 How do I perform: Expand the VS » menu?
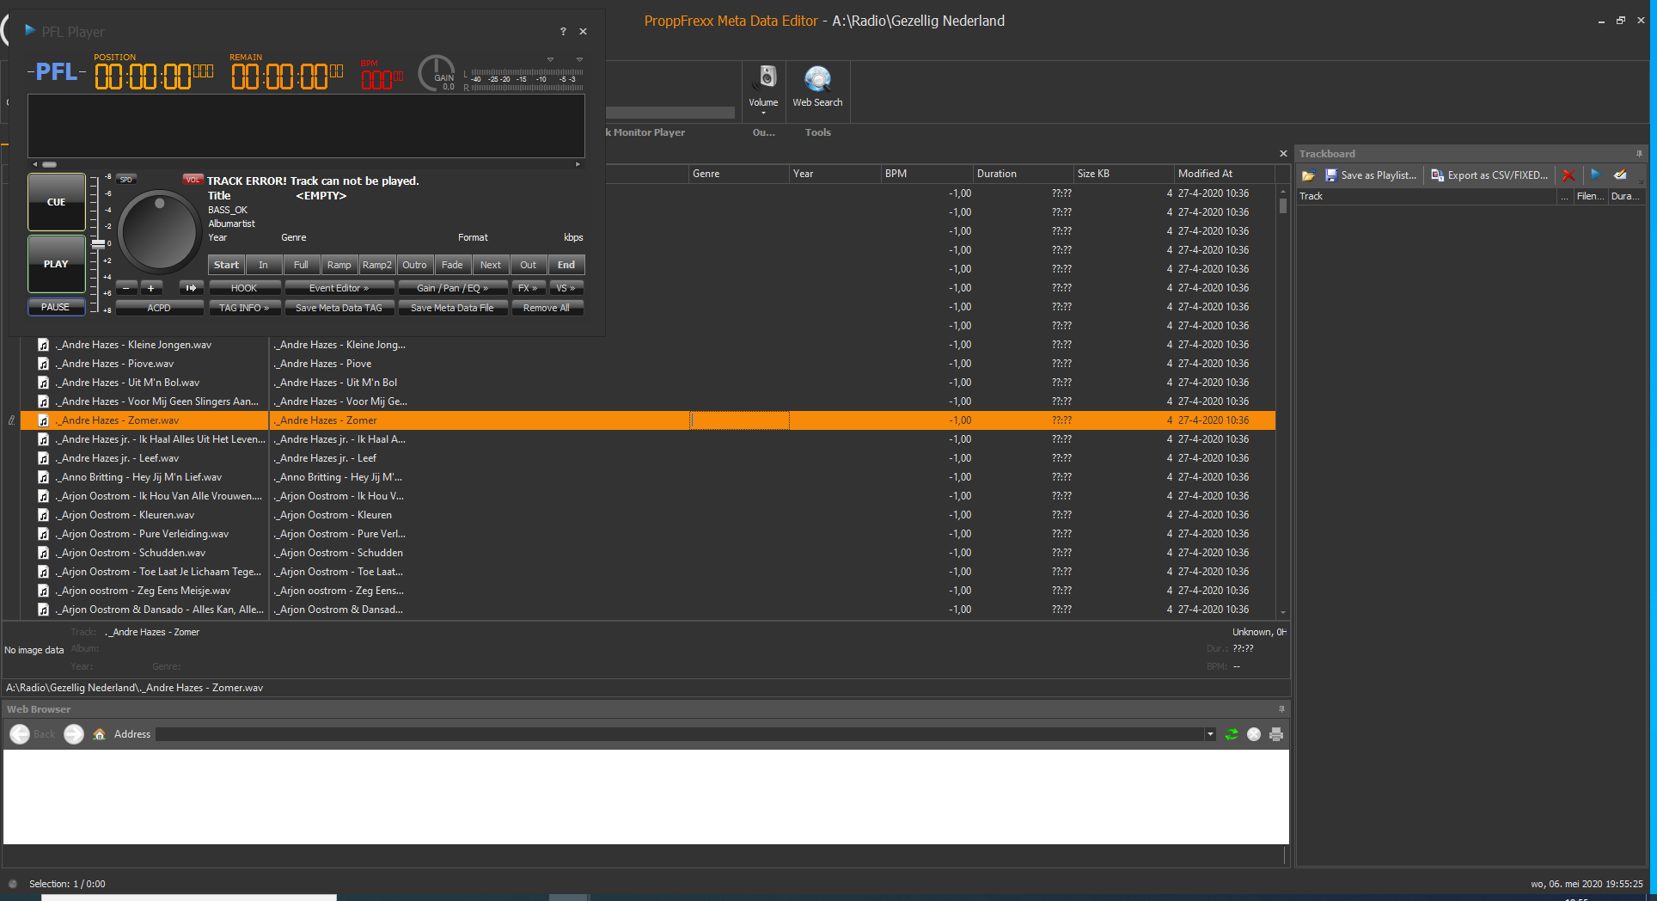point(566,288)
